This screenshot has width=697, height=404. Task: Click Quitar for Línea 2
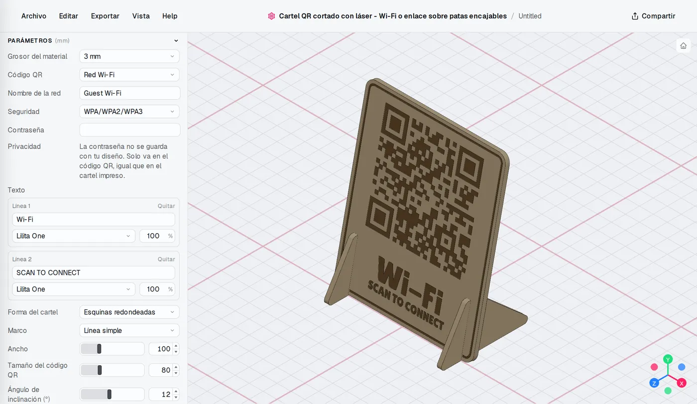[166, 260]
